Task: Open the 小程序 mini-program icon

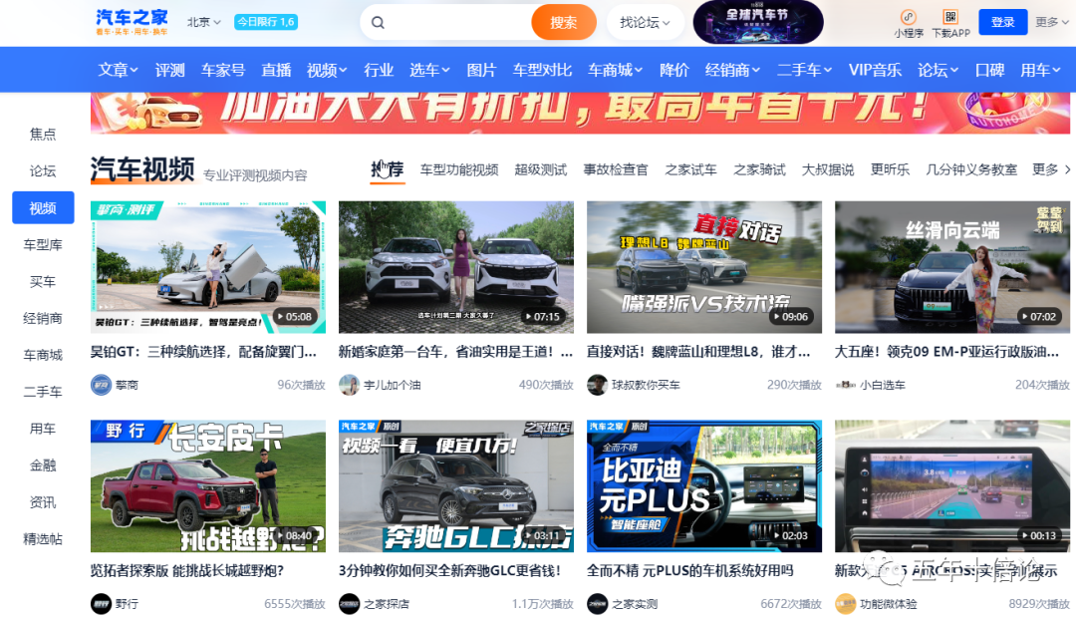Action: coord(908,17)
